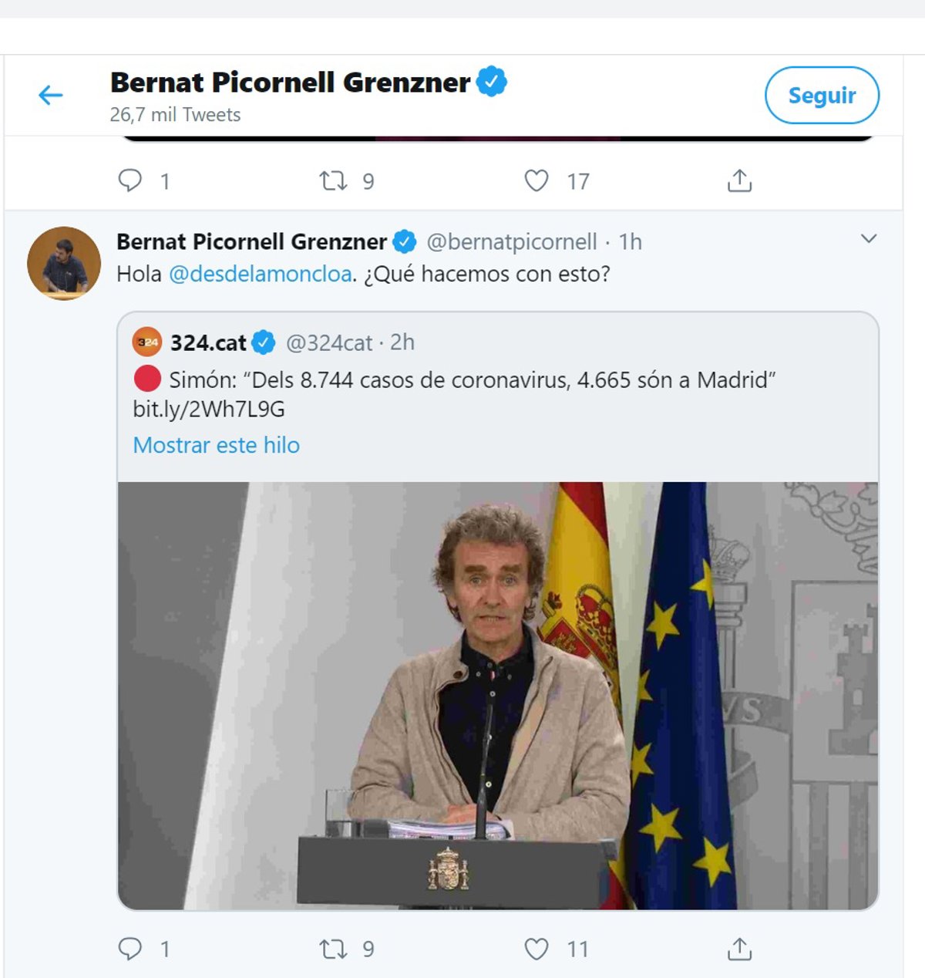Screen dimensions: 925x978
Task: Open the @bernatpicornell handle in the tweet
Action: 512,242
